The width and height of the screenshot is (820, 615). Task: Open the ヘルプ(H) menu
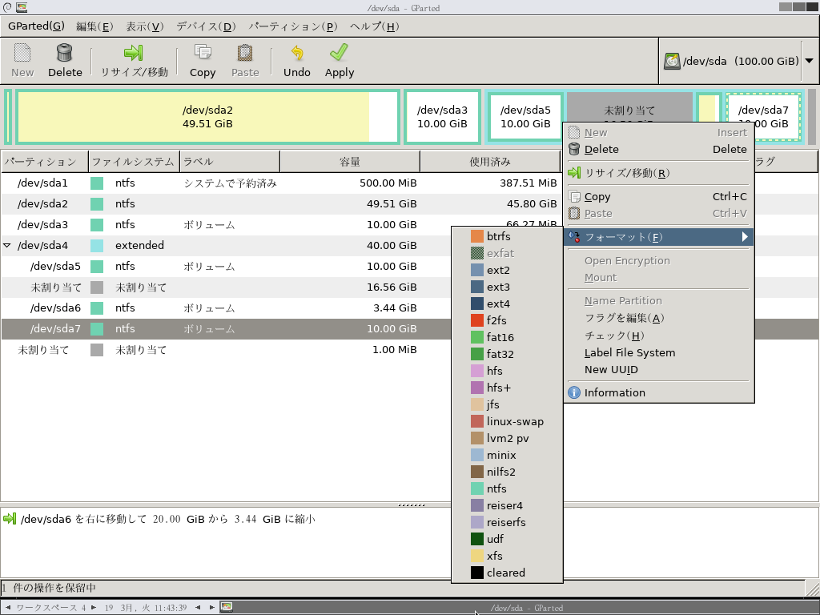point(375,26)
